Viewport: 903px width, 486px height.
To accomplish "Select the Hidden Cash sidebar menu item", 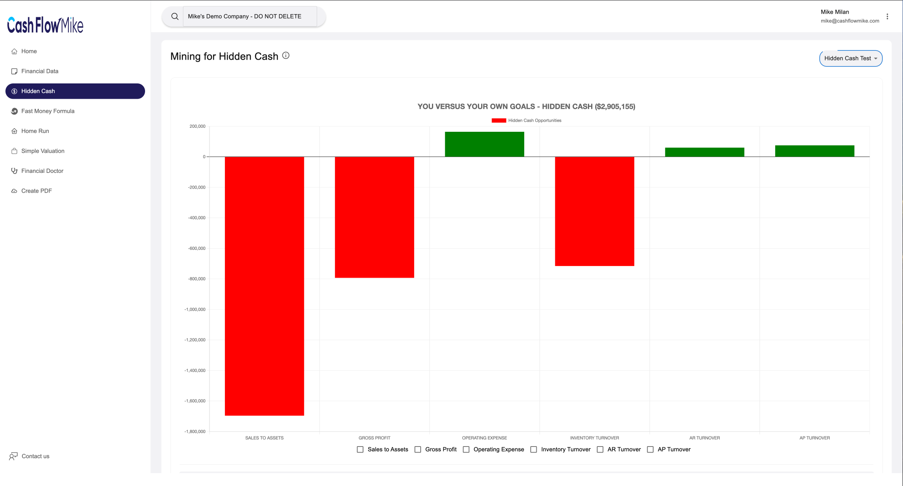I will pos(38,91).
